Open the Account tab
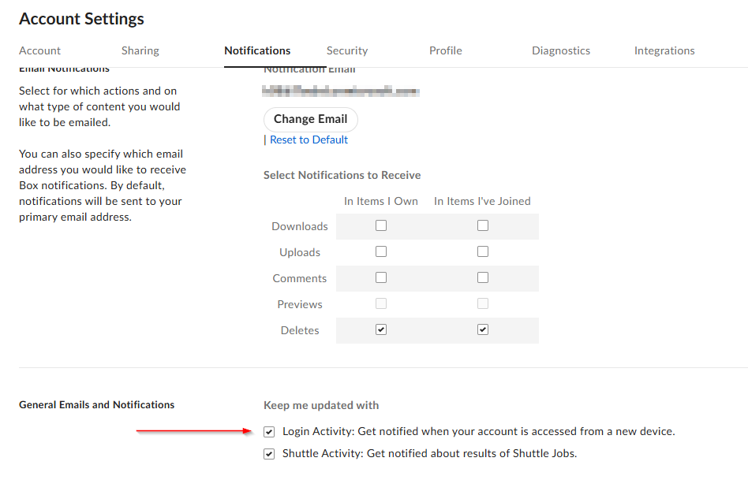 pyautogui.click(x=39, y=50)
